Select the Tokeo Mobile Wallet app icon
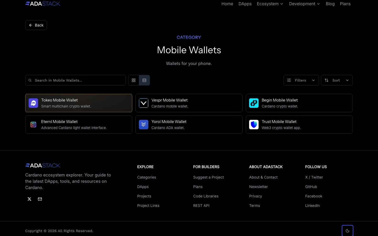Image resolution: width=378 pixels, height=236 pixels. (x=33, y=103)
